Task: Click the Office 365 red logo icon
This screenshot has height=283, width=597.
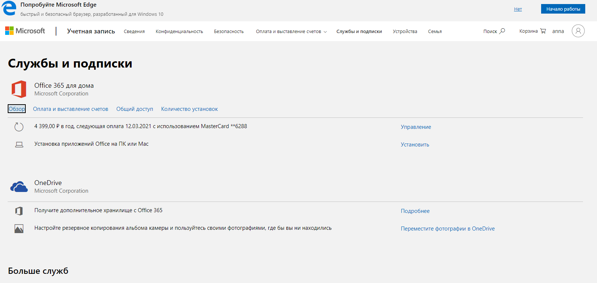Action: (19, 89)
